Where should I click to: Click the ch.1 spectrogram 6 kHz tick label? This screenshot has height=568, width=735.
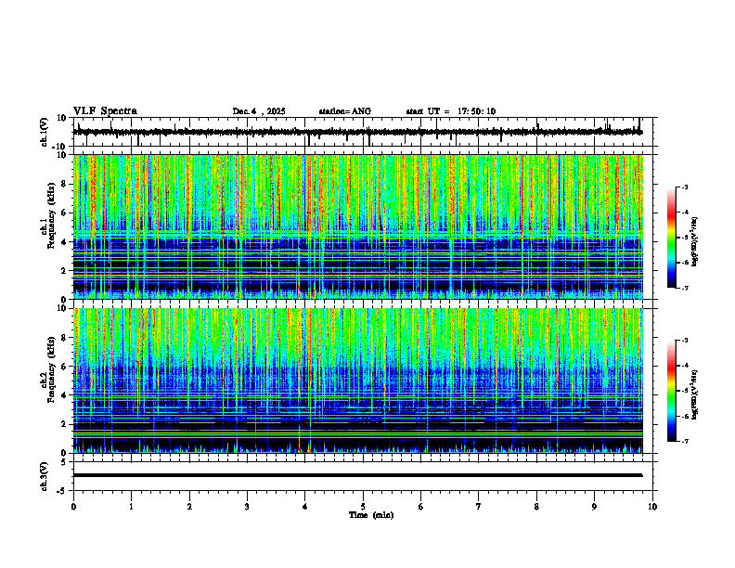pos(64,213)
